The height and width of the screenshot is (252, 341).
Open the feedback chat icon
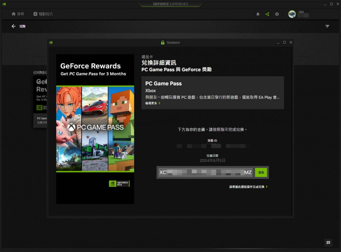click(x=328, y=242)
